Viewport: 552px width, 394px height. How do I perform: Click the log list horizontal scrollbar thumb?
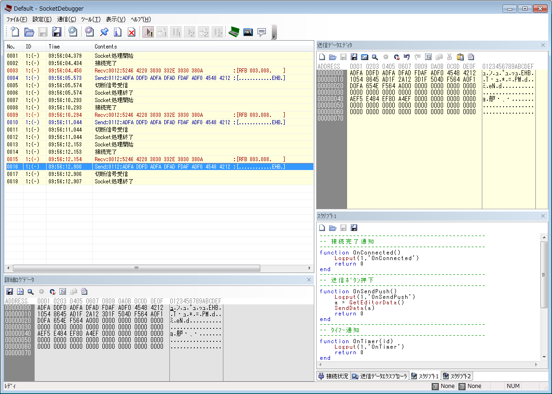coord(137,268)
